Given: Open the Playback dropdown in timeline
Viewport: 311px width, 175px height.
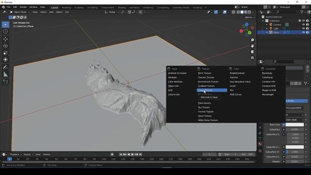Looking at the screenshot, I should click(x=16, y=155).
